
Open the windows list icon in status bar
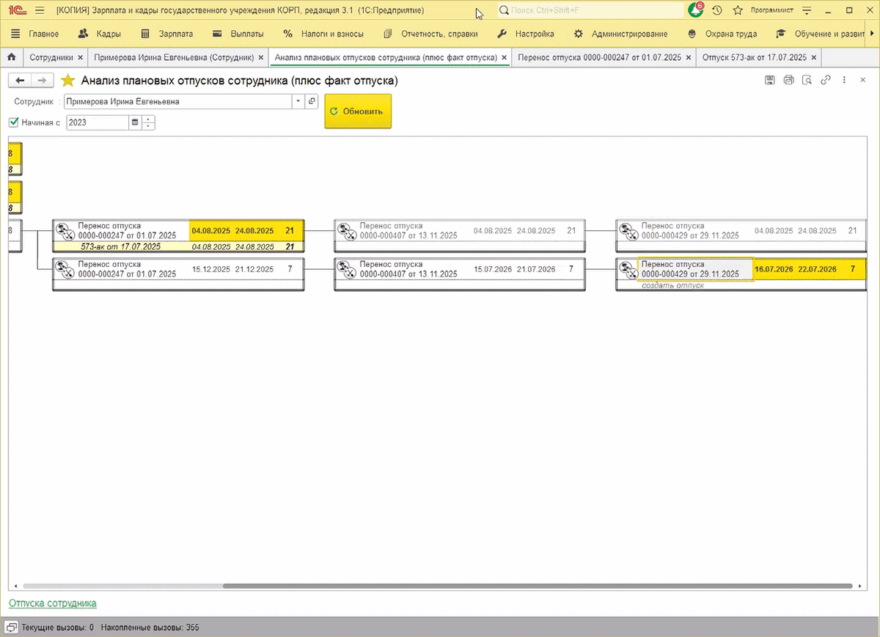pyautogui.click(x=12, y=627)
